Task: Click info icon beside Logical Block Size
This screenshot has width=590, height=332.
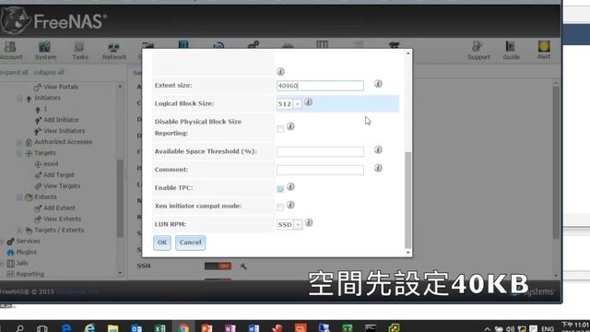Action: (x=308, y=102)
